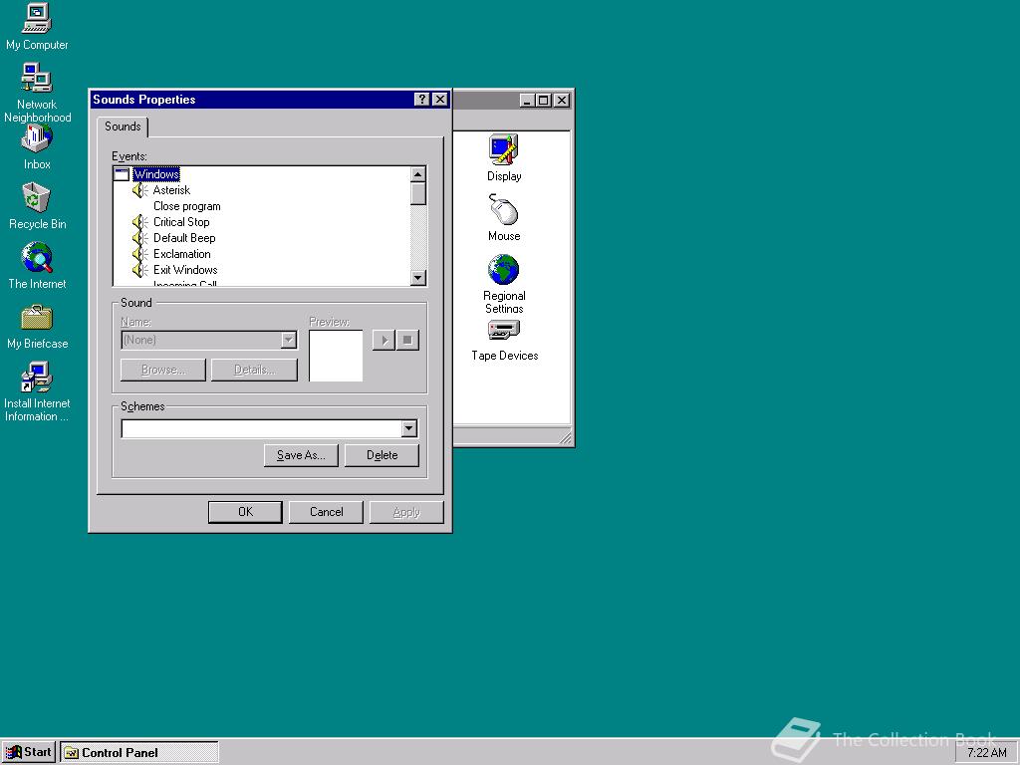Click the speaker icon beside Asterisk
The width and height of the screenshot is (1020, 765).
(x=139, y=190)
